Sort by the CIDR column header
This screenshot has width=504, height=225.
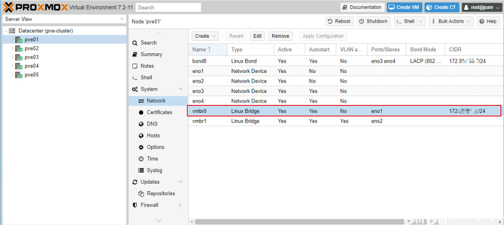click(474, 49)
